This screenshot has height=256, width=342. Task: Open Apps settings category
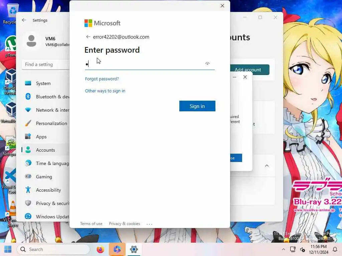45,137
